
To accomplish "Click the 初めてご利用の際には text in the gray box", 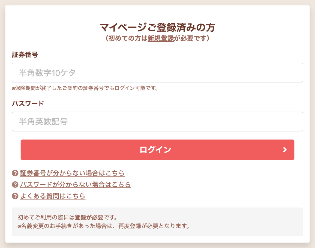I will [x=46, y=217].
